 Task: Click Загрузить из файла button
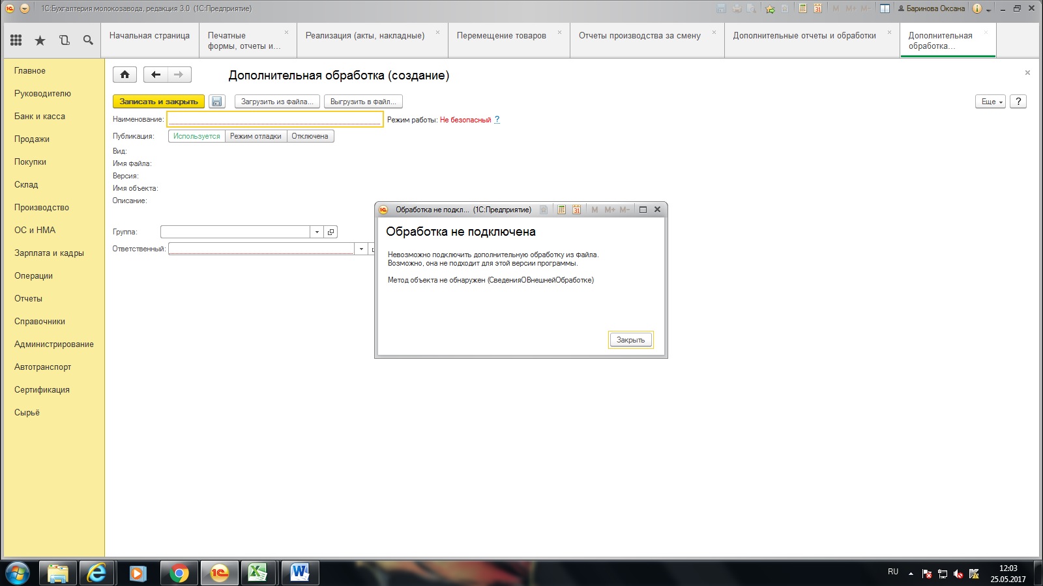click(x=277, y=102)
